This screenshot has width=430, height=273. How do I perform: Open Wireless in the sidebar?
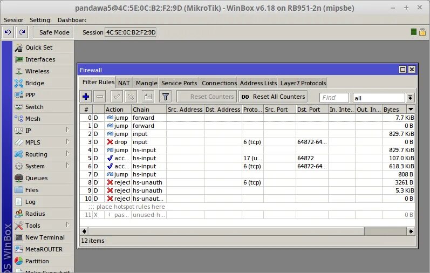coord(43,71)
